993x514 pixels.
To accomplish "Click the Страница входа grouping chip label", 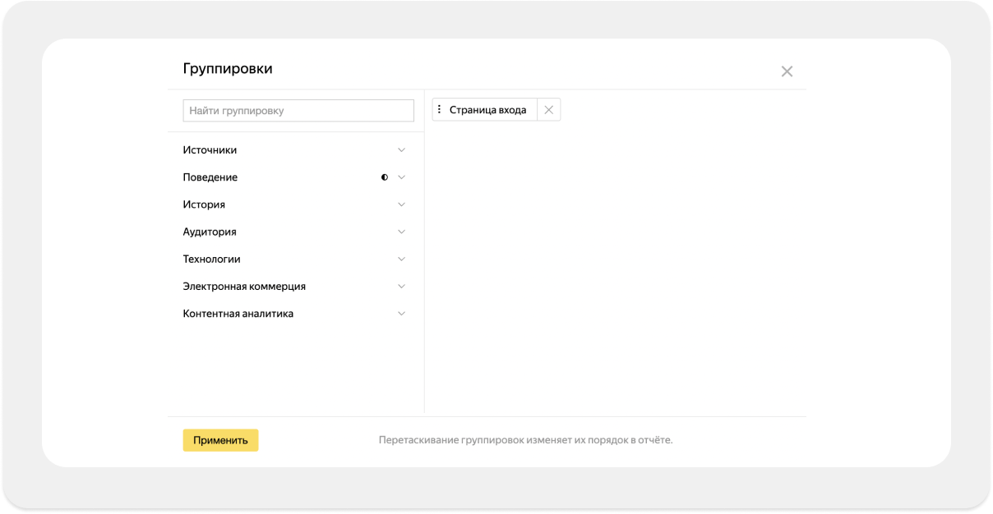I will point(487,110).
